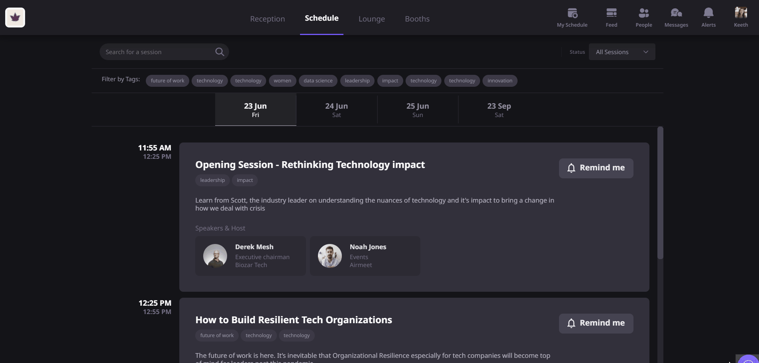The image size is (759, 363).
Task: Click Remind me for Resilient Tech session
Action: click(x=596, y=323)
